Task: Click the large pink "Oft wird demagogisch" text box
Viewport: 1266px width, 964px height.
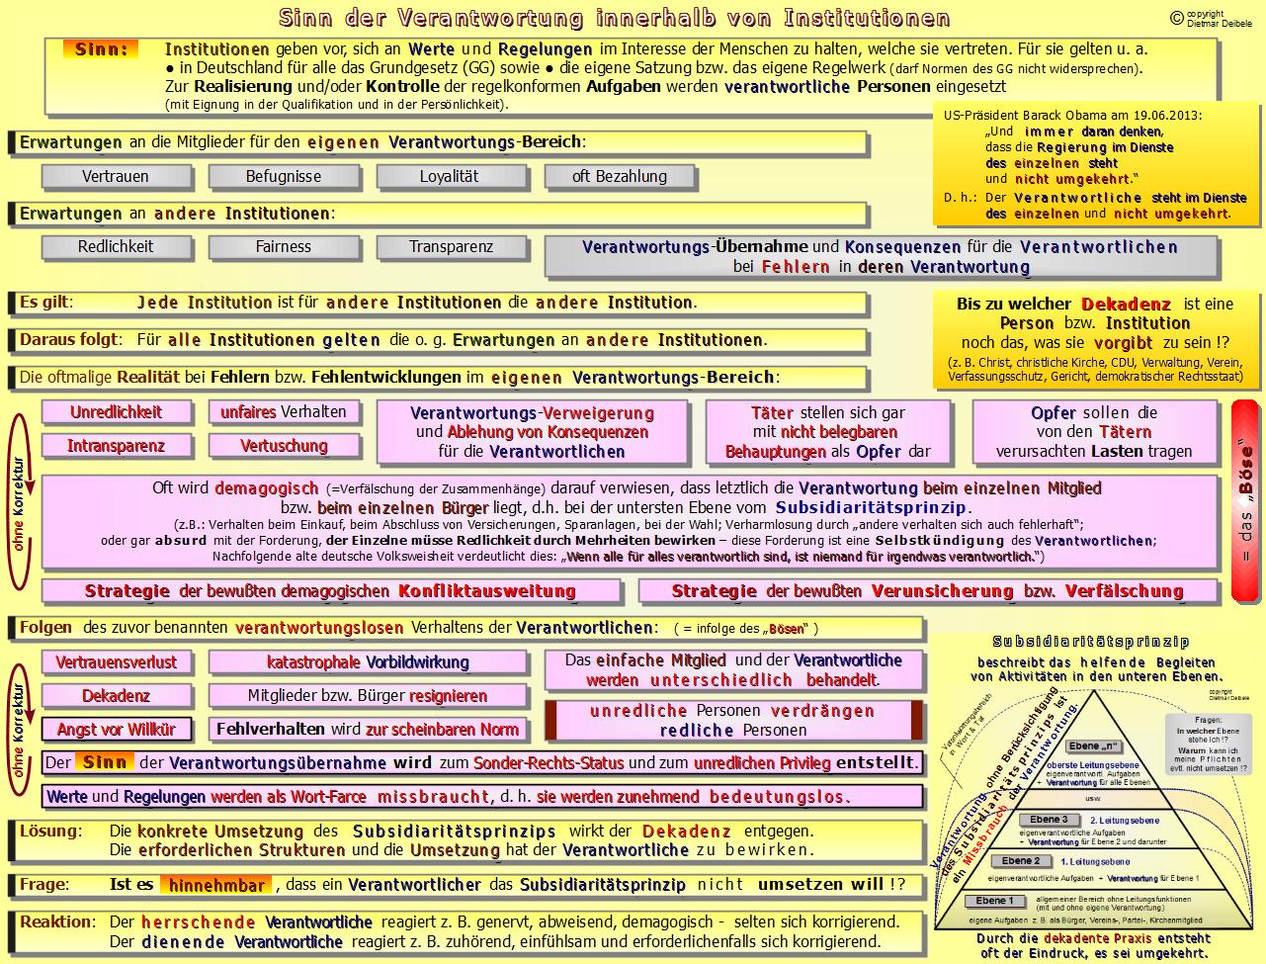Action: click(629, 522)
